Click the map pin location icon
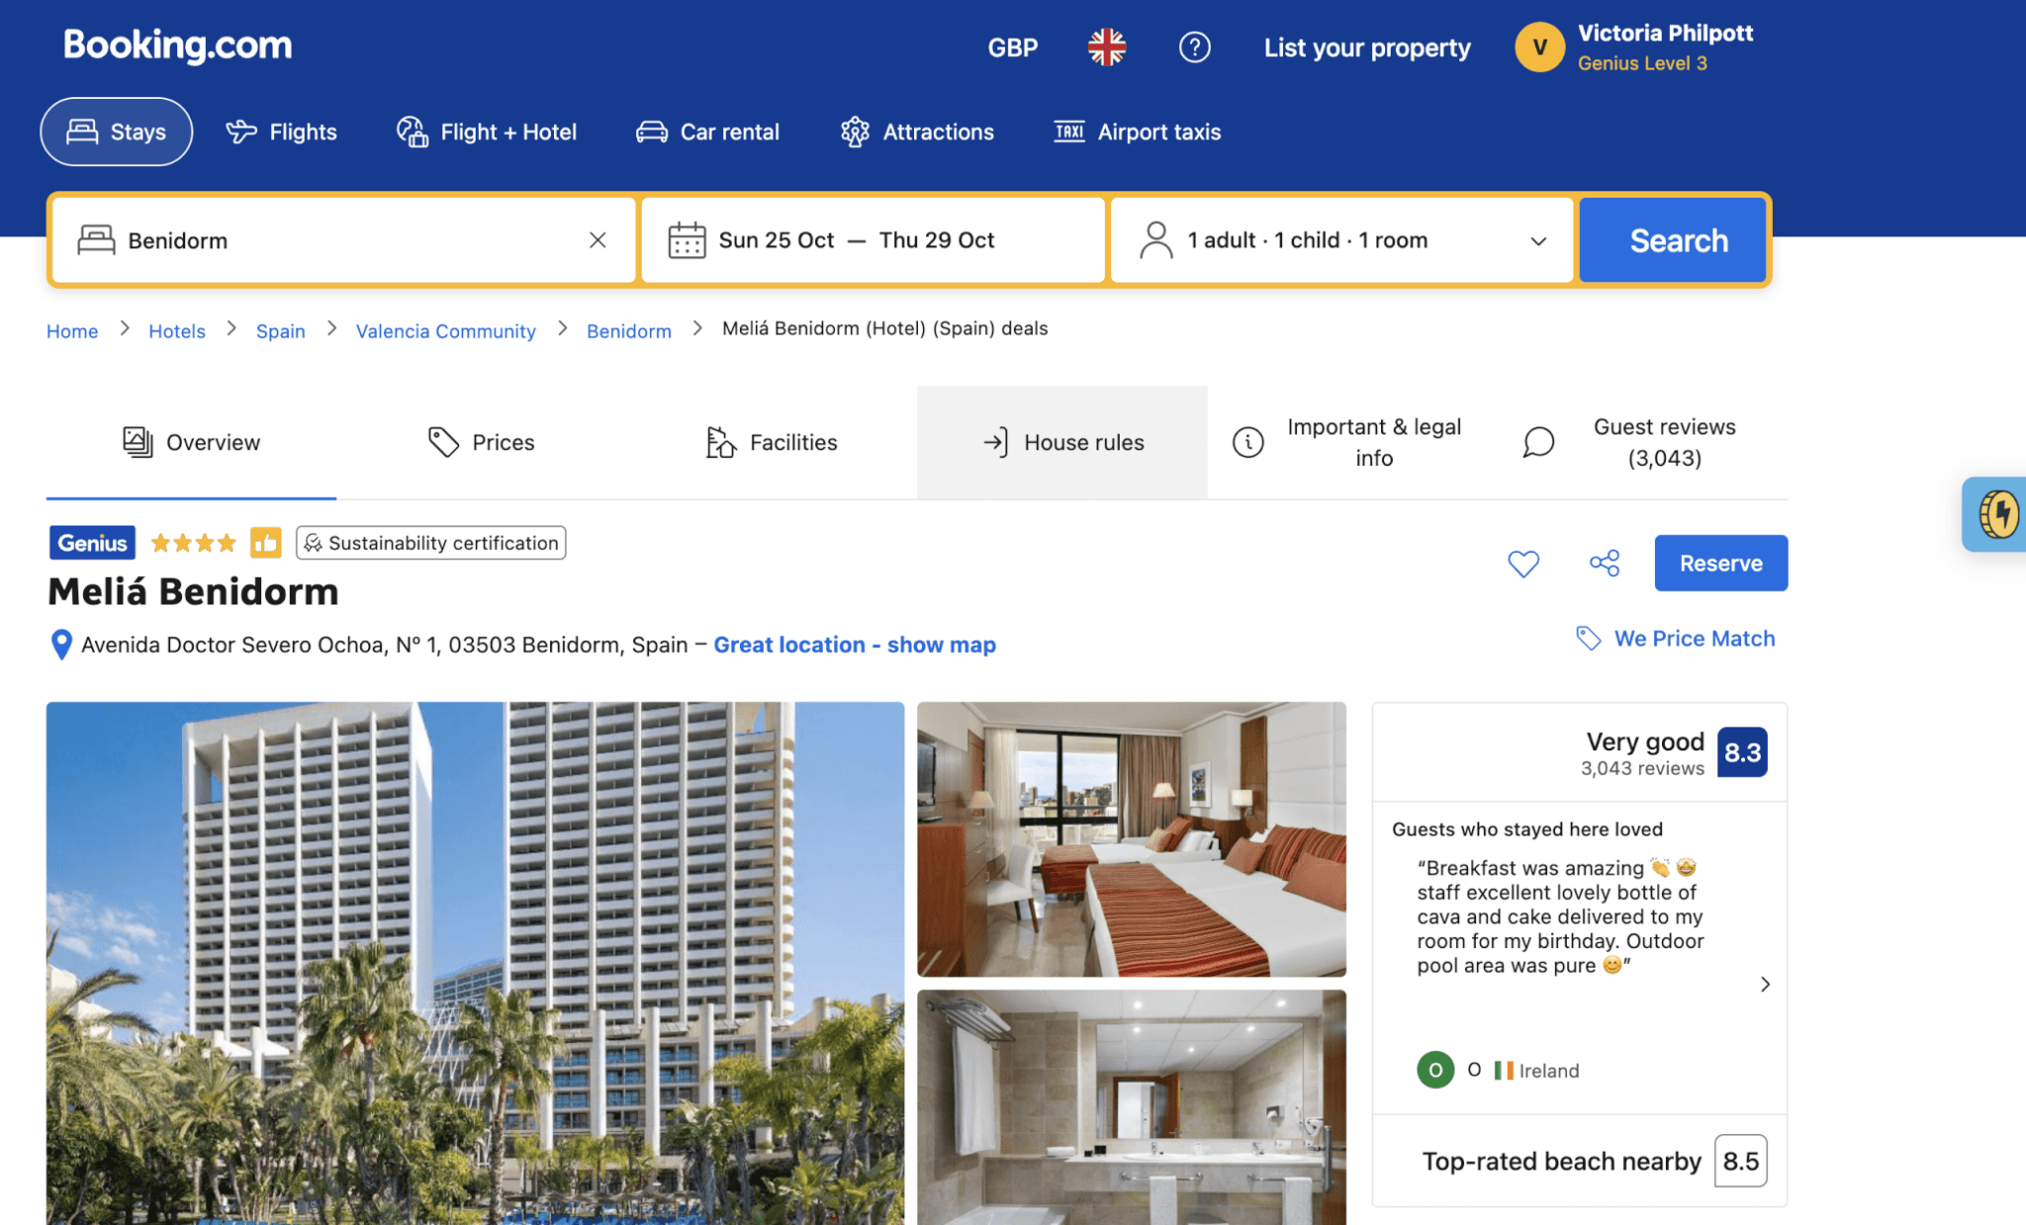The height and width of the screenshot is (1225, 2026). pos(61,645)
